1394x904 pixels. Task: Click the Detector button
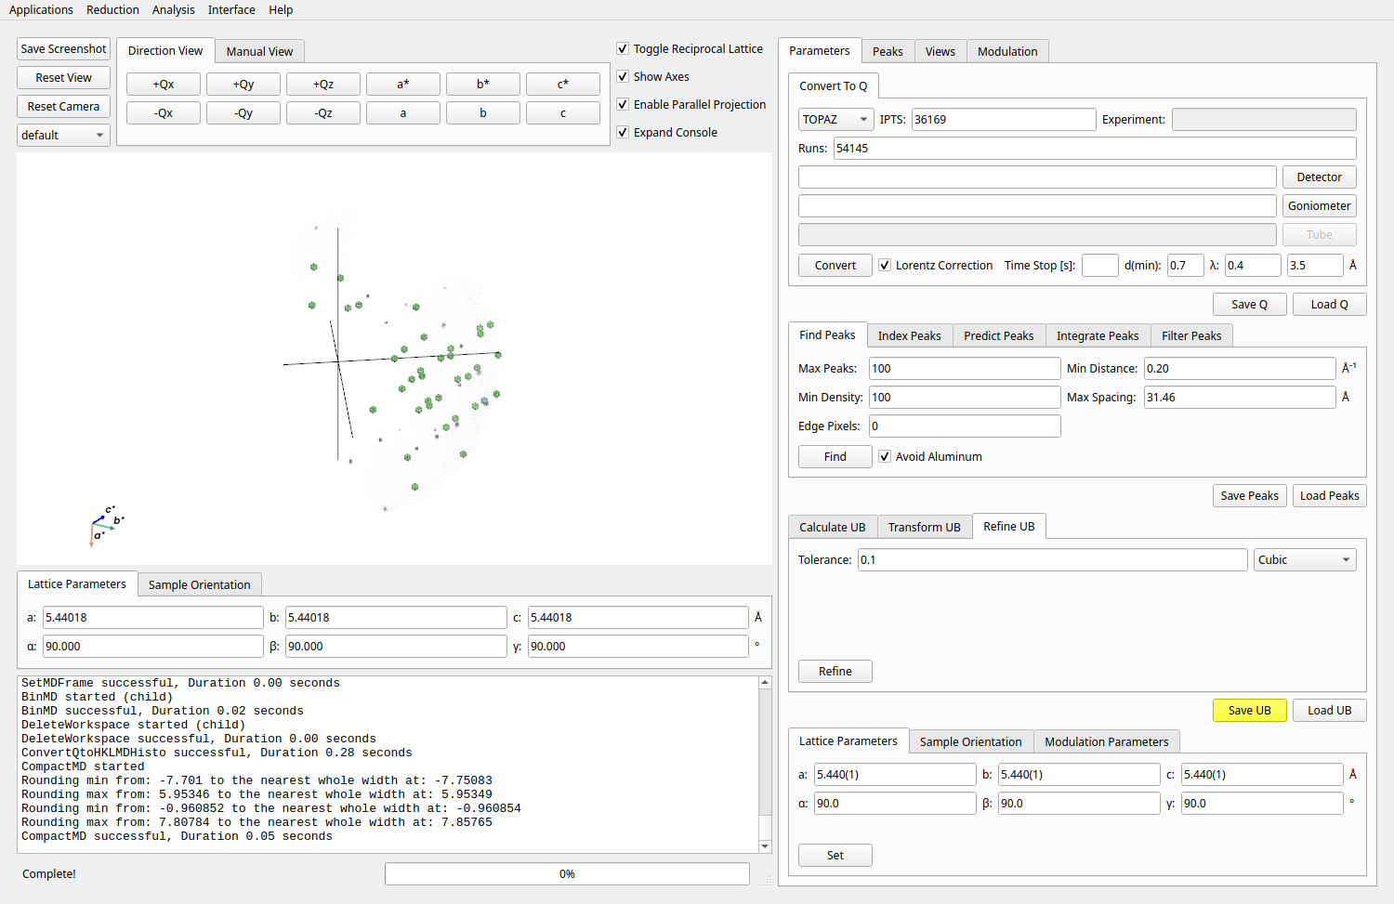tap(1320, 177)
